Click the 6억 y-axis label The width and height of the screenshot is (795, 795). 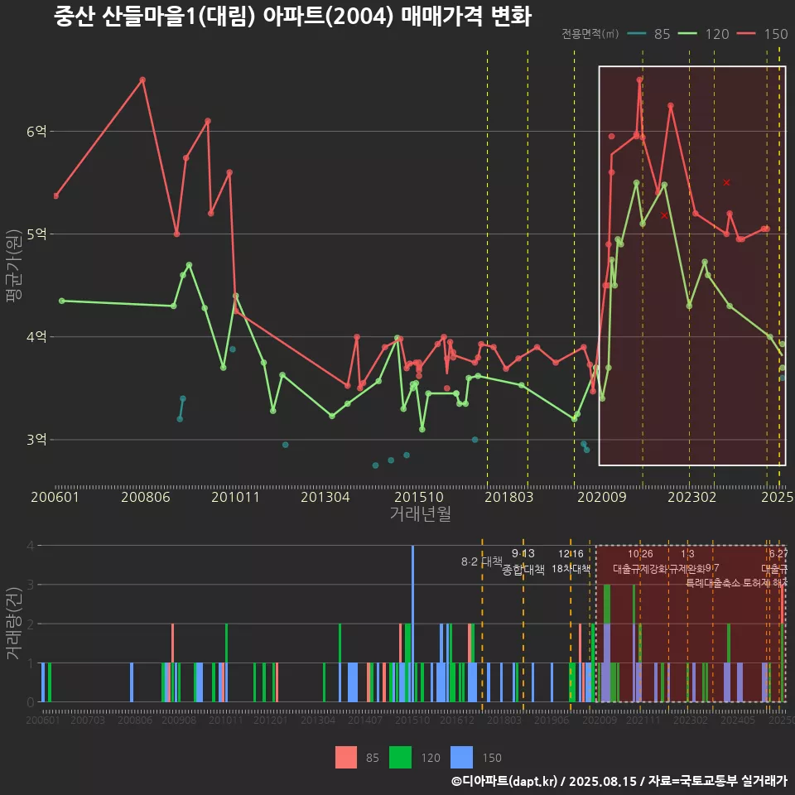pyautogui.click(x=36, y=132)
